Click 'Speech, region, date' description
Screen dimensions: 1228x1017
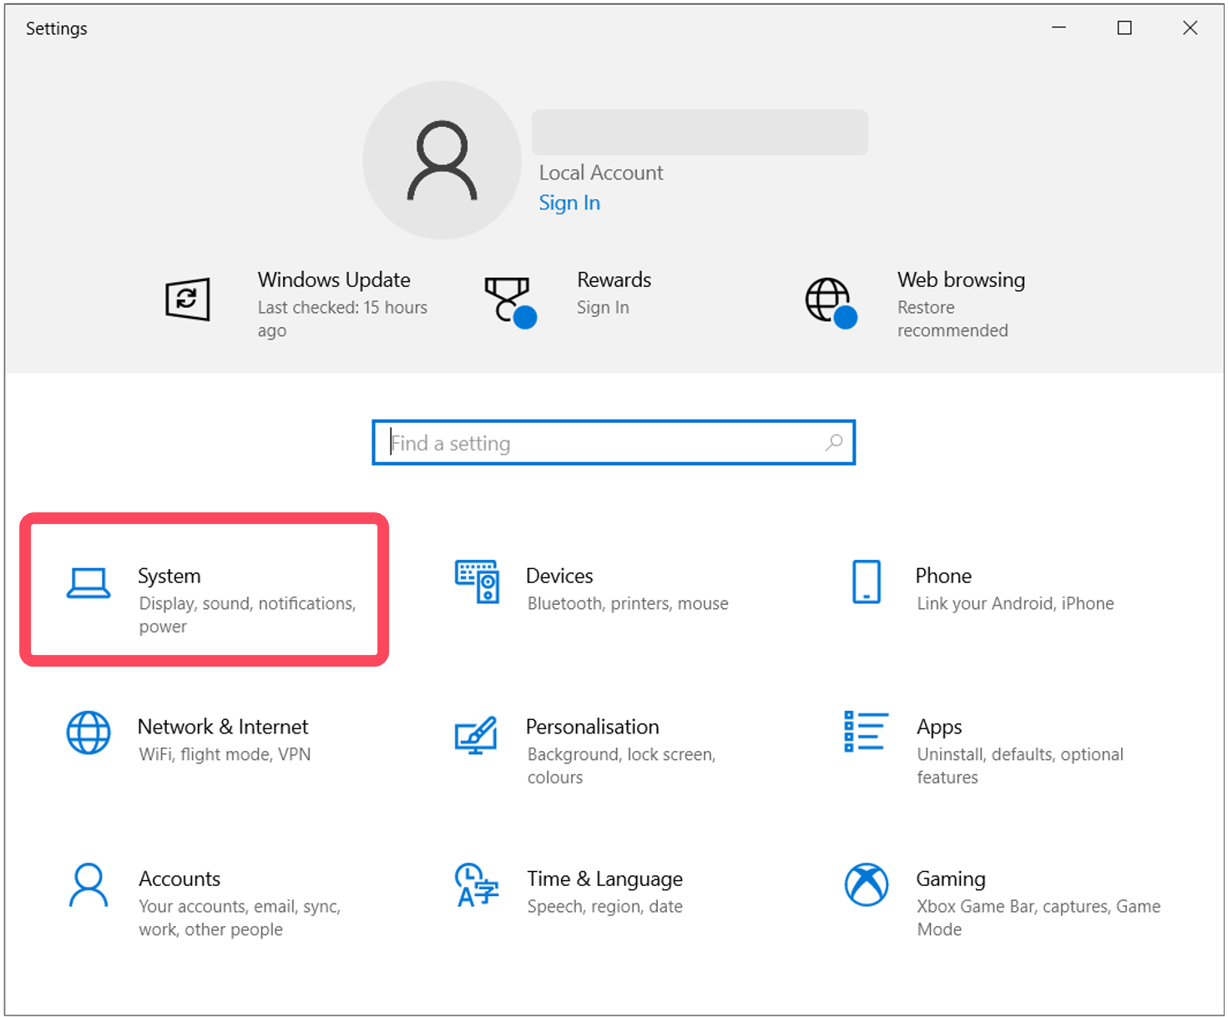604,906
